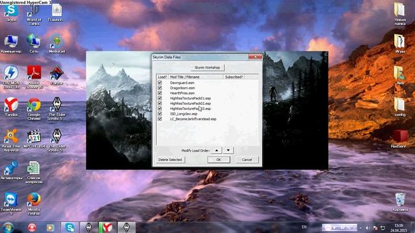Open the Skyrim Workshop button

point(207,67)
